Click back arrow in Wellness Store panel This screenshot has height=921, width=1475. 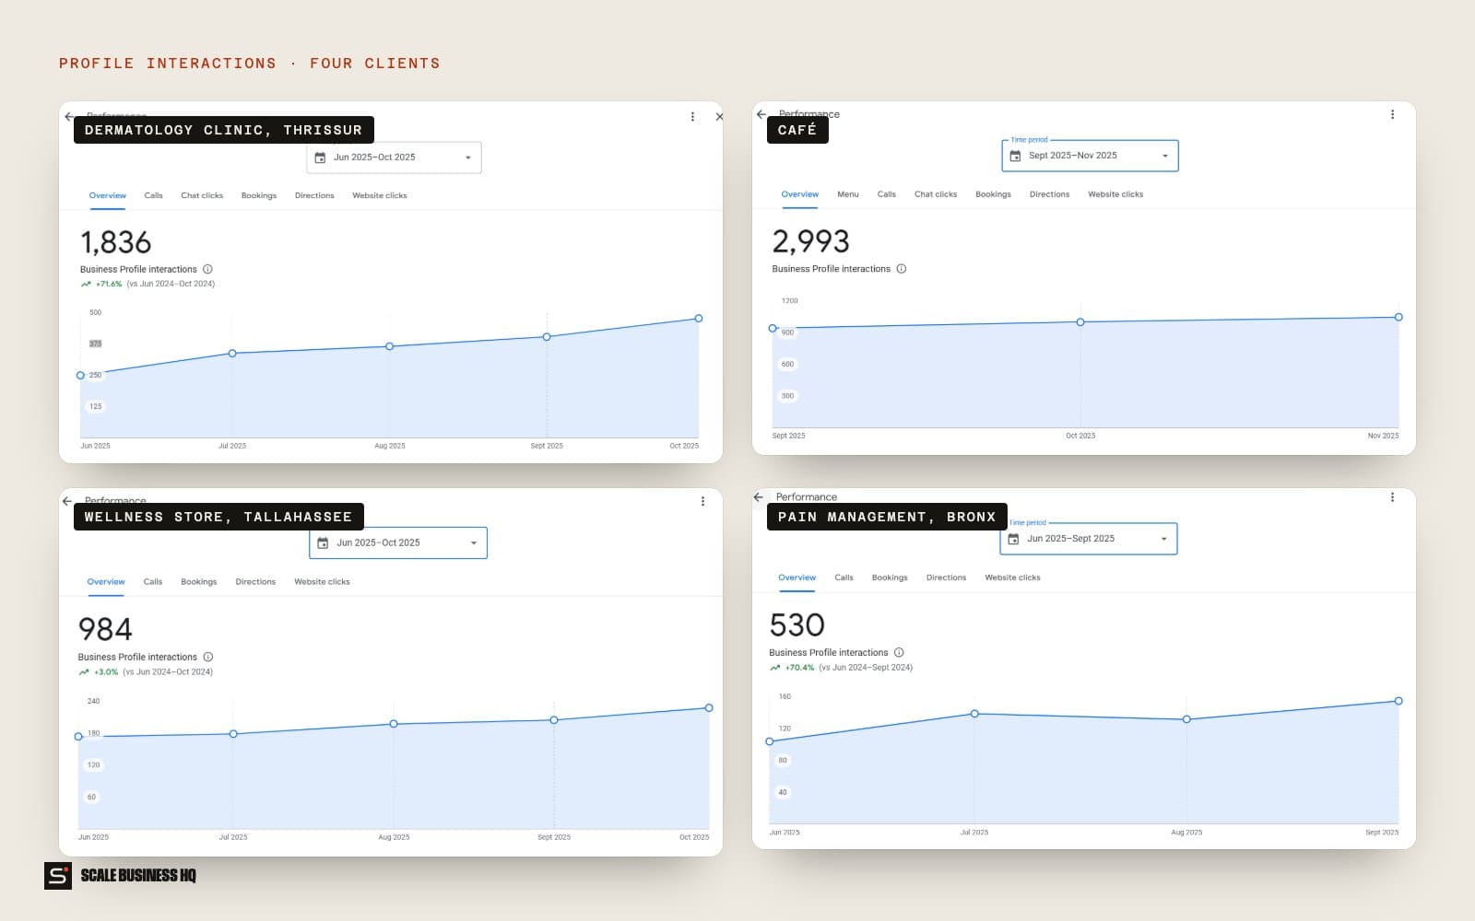(x=66, y=501)
